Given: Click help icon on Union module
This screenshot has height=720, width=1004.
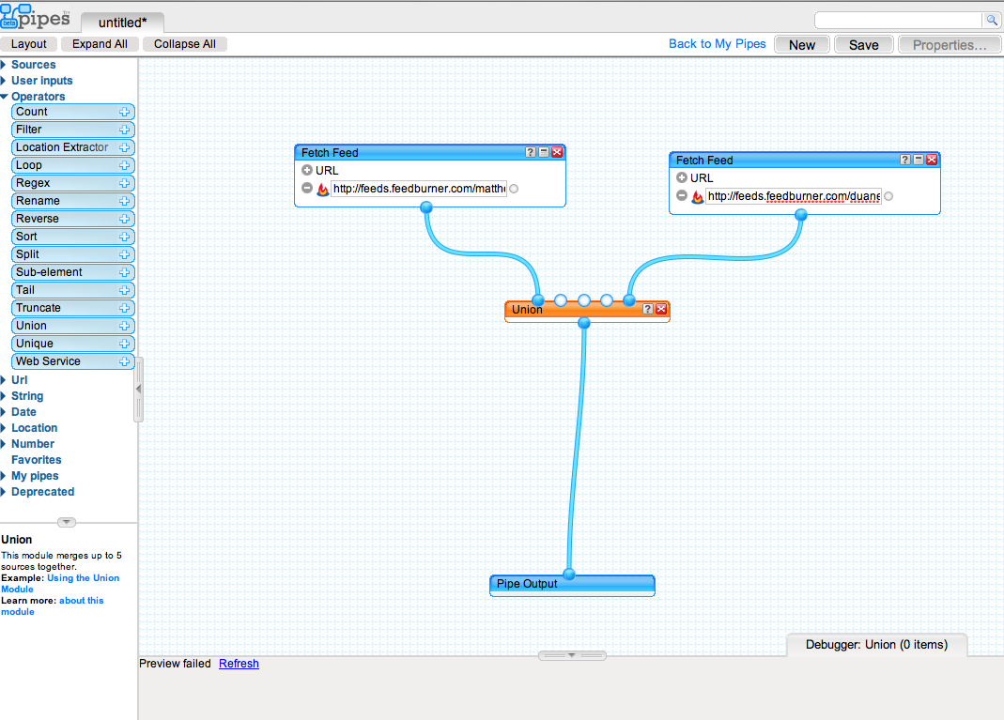Looking at the screenshot, I should [648, 309].
